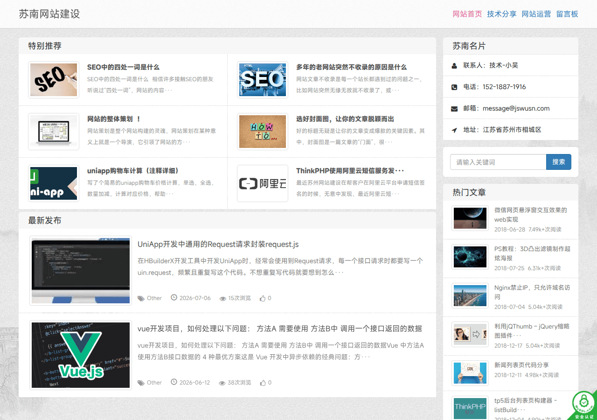Click the 2018-06-28 7.49k+次阅读 text
This screenshot has width=597, height=420.
point(528,230)
